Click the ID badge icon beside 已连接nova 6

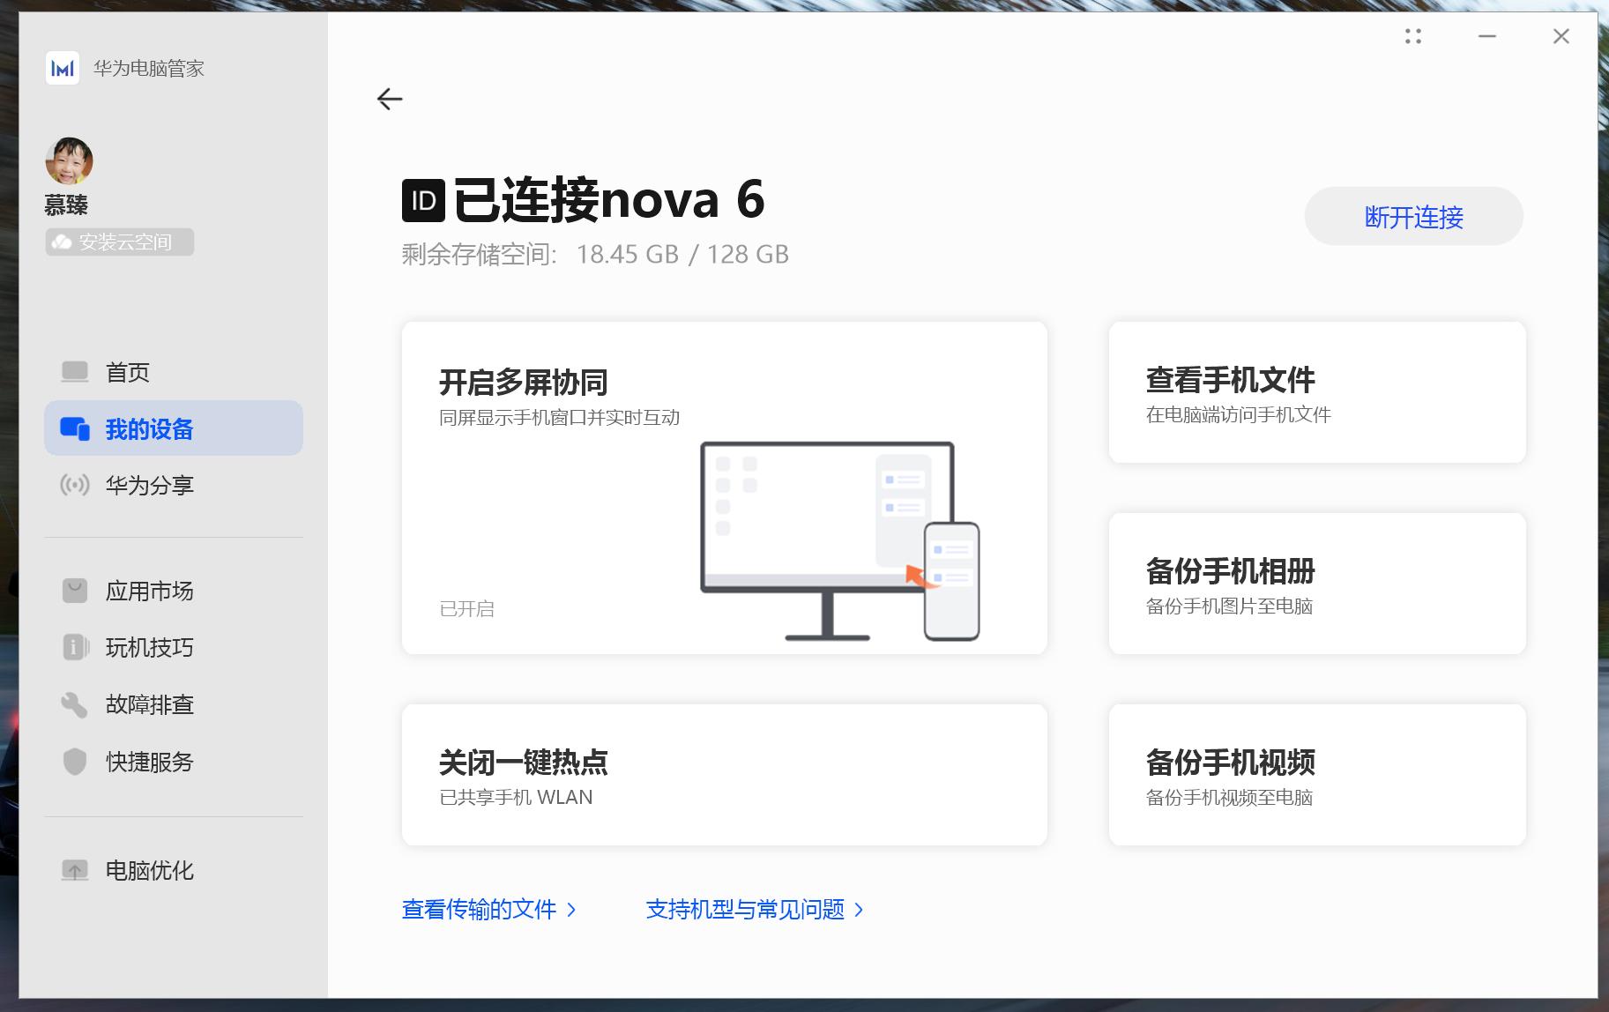[x=422, y=201]
